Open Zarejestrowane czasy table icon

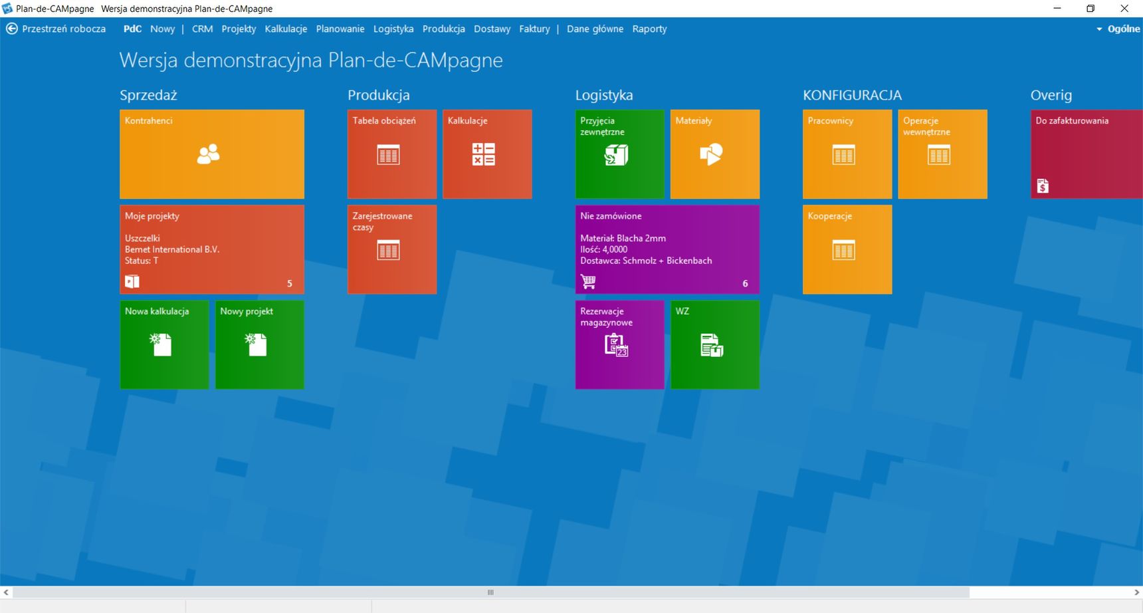click(388, 250)
